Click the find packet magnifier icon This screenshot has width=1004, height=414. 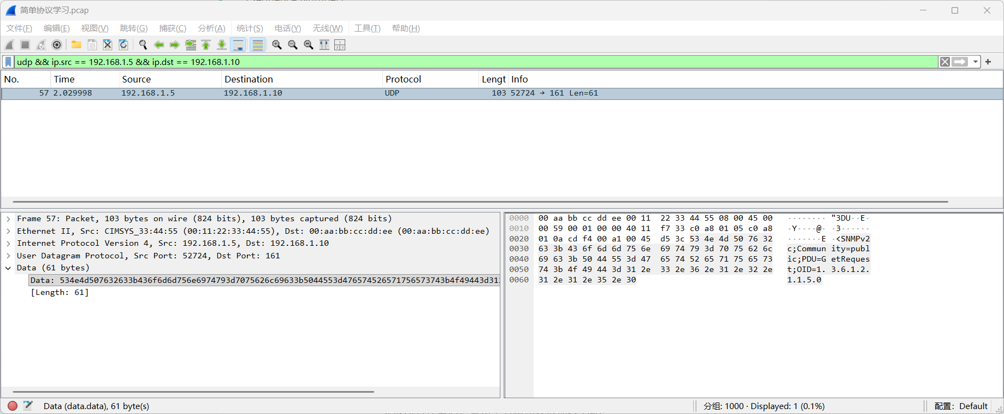pyautogui.click(x=143, y=45)
